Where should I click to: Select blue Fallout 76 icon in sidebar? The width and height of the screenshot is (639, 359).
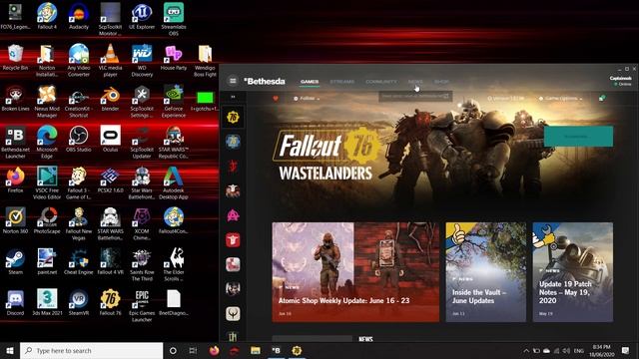pos(233,142)
